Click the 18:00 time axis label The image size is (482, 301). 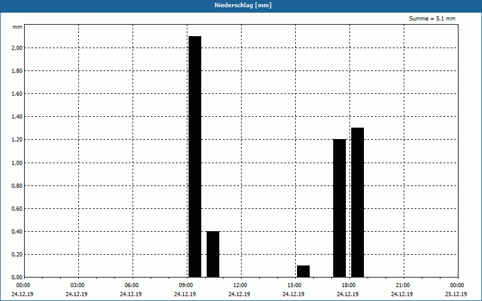349,285
